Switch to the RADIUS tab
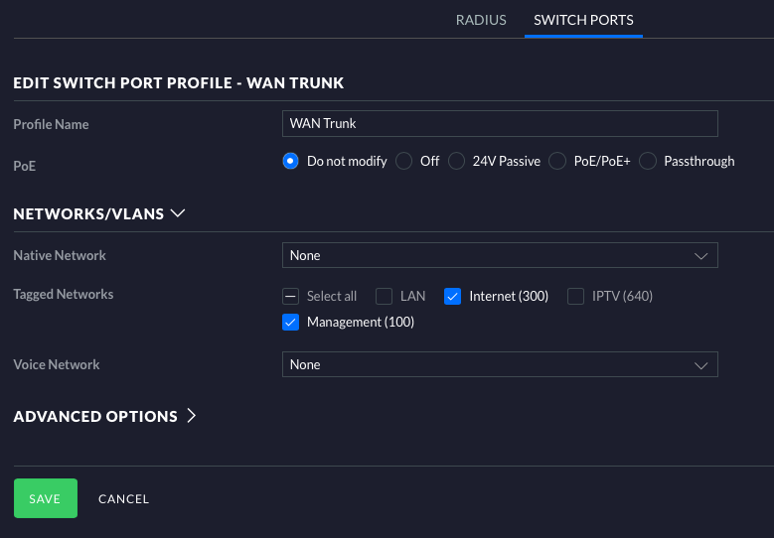Image resolution: width=774 pixels, height=538 pixels. pos(481,20)
